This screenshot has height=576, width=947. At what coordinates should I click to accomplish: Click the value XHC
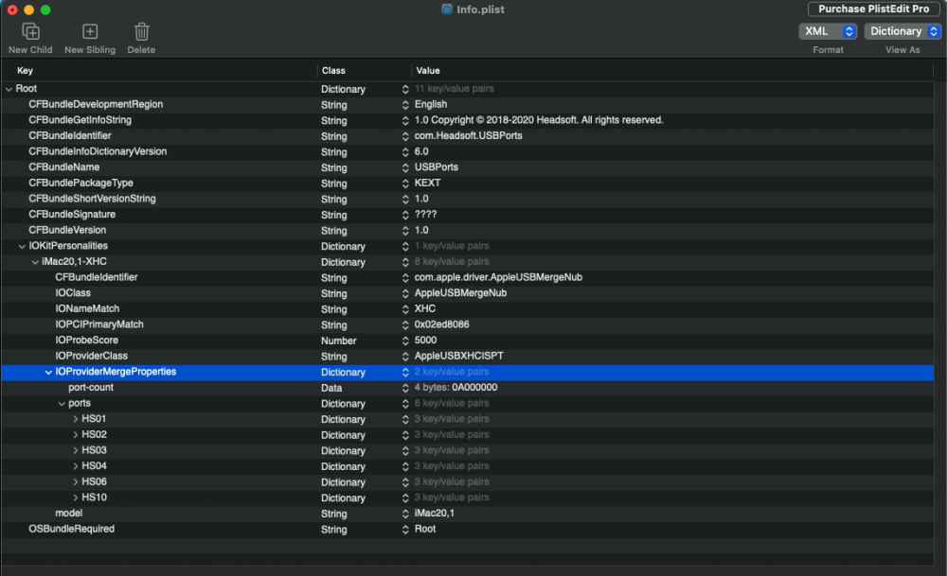click(424, 308)
